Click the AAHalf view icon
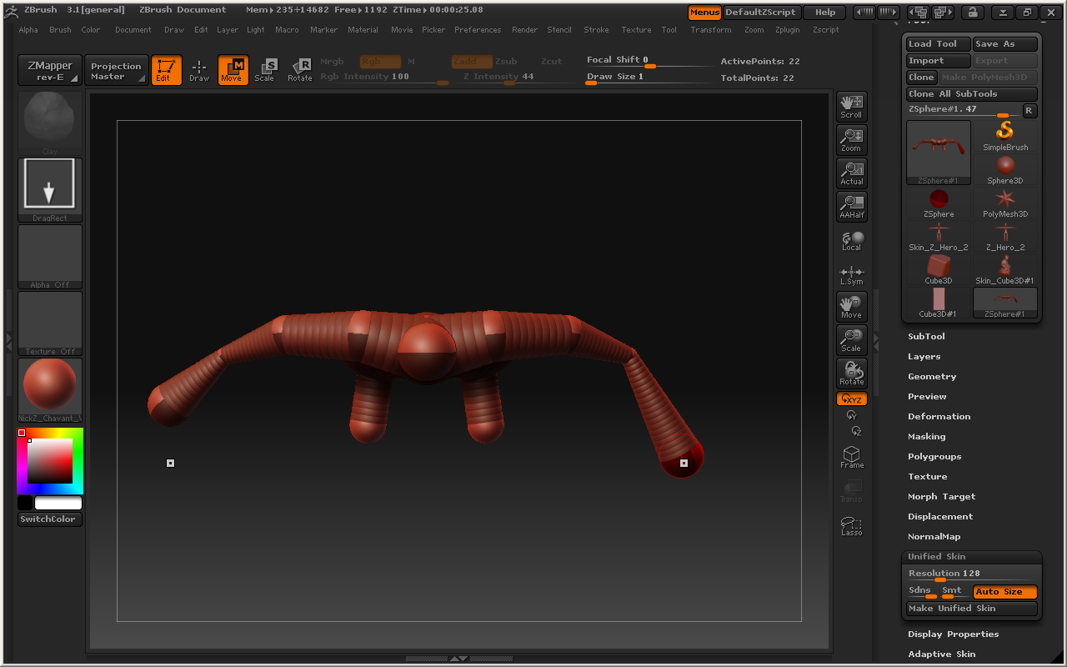Viewport: 1067px width, 667px height. click(x=851, y=207)
